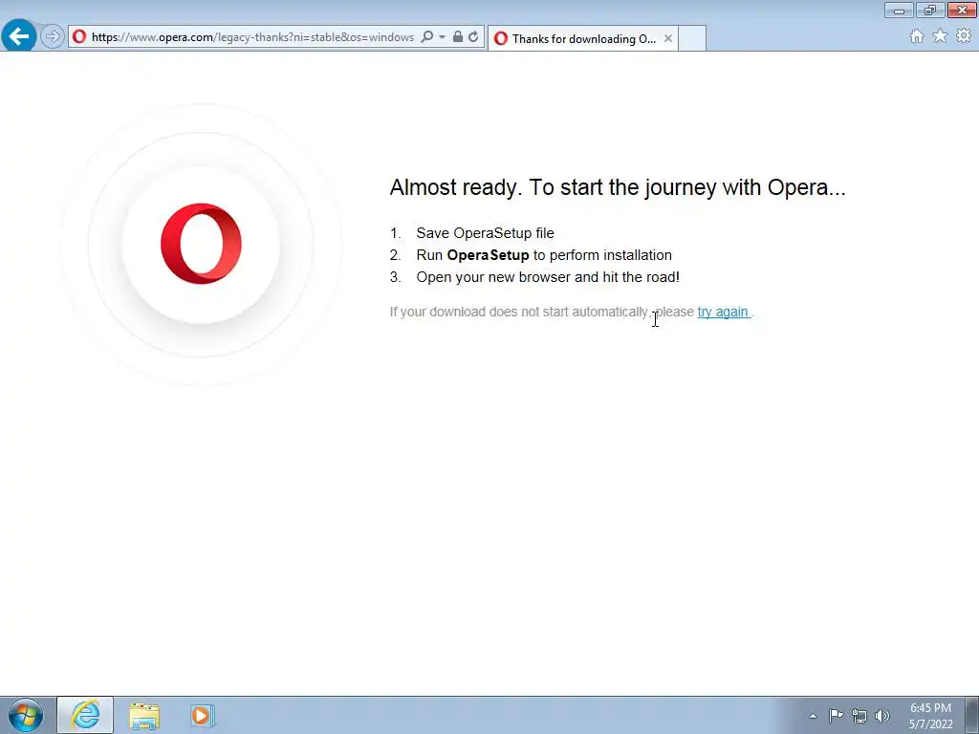The height and width of the screenshot is (734, 979).
Task: Launch Windows Media Player from the taskbar
Action: [203, 715]
